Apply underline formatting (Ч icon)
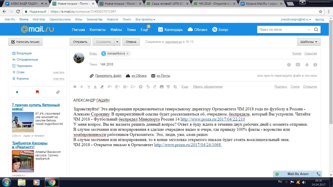 (88, 87)
